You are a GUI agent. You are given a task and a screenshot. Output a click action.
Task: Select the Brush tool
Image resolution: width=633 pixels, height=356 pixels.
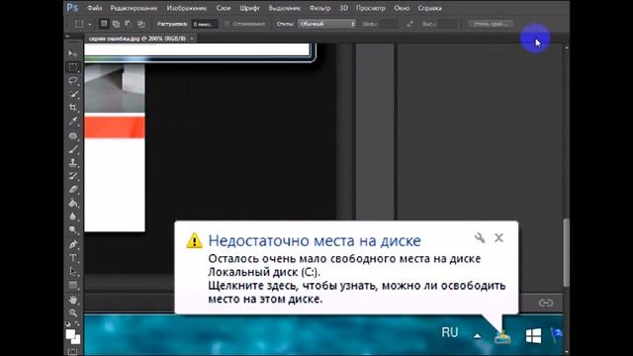[x=72, y=149]
